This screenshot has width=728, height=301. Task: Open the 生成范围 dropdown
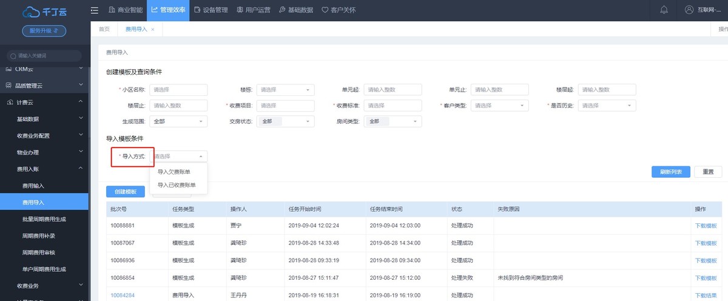178,121
